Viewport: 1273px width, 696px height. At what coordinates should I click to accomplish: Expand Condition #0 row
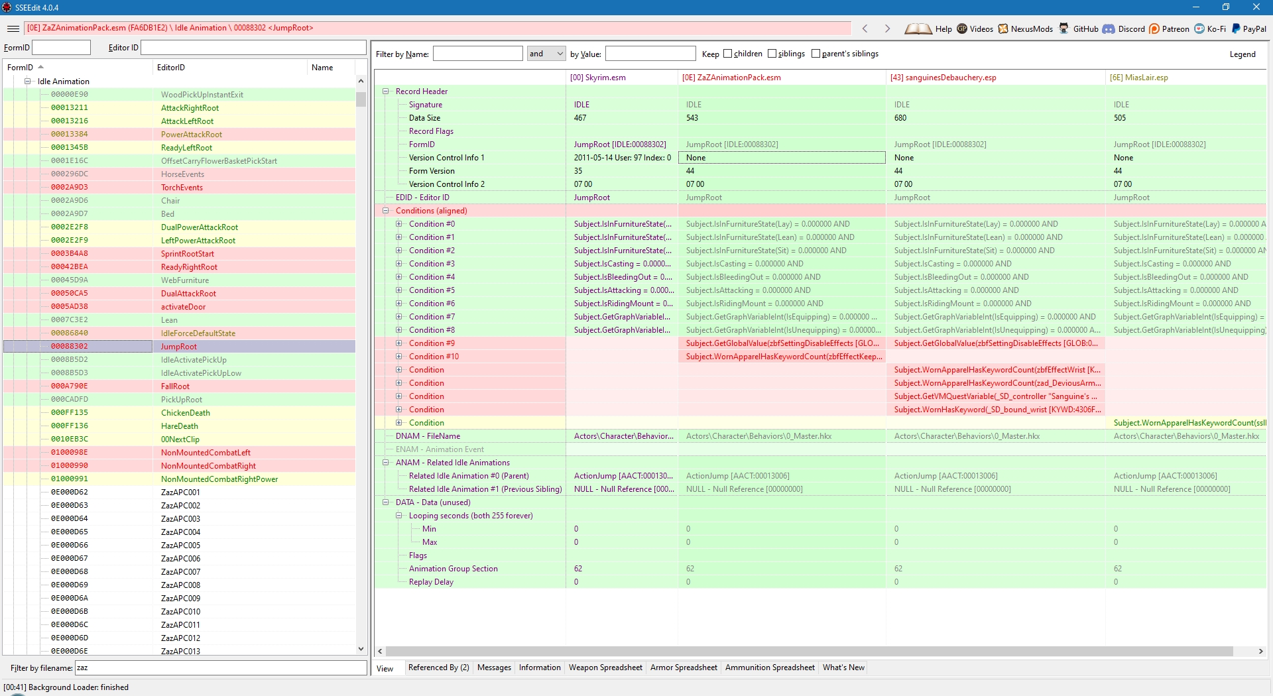(398, 224)
